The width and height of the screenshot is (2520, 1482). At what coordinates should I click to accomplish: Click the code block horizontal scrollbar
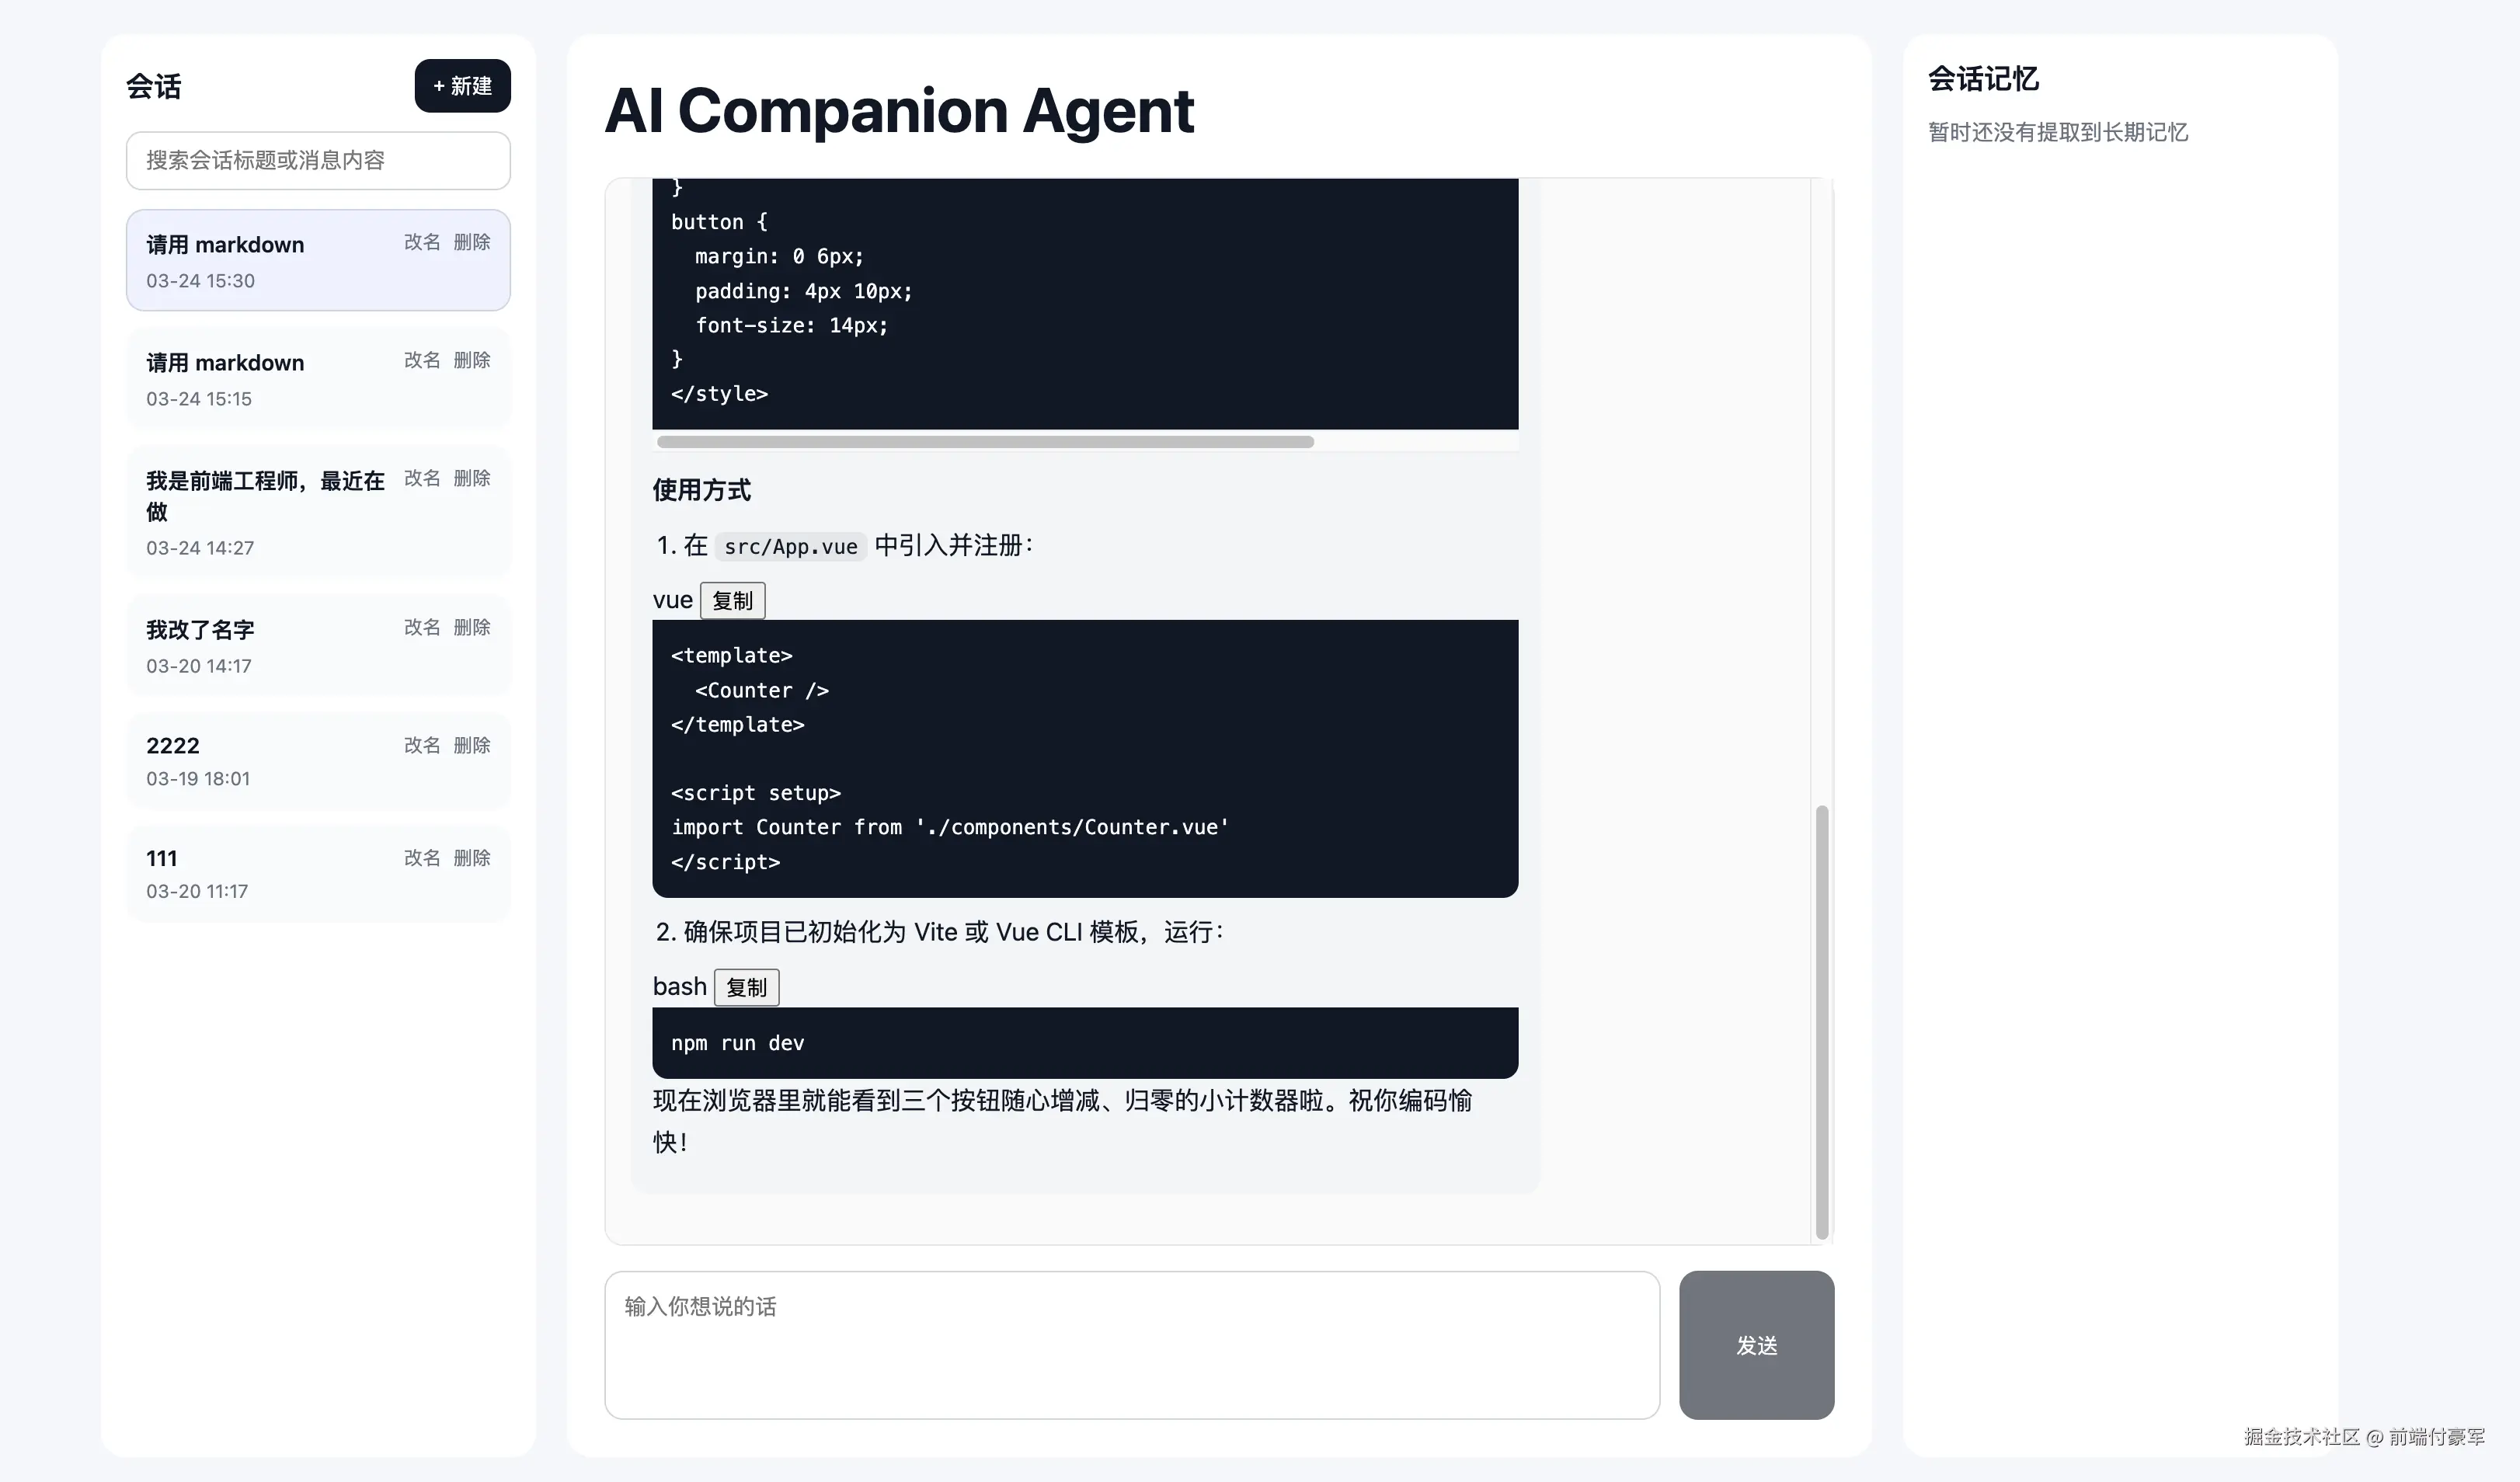click(x=985, y=442)
